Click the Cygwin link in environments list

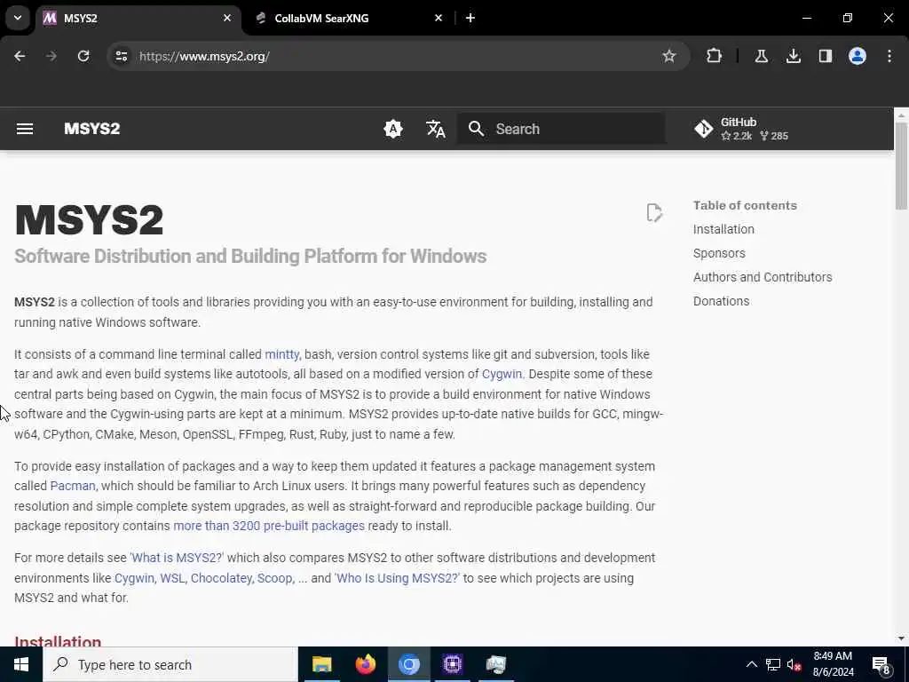[134, 578]
